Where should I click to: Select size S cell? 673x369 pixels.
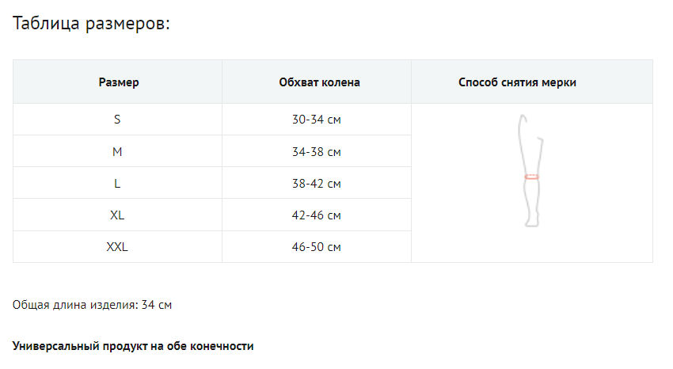[x=117, y=120]
